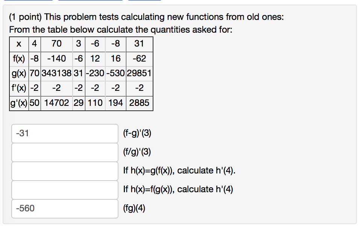This screenshot has width=358, height=226.
Task: Click the (f-g)'(3) question label
Action: [x=137, y=133]
